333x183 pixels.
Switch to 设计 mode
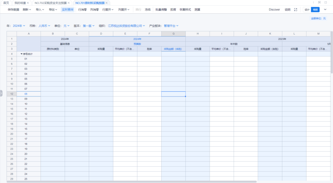pos(307,10)
